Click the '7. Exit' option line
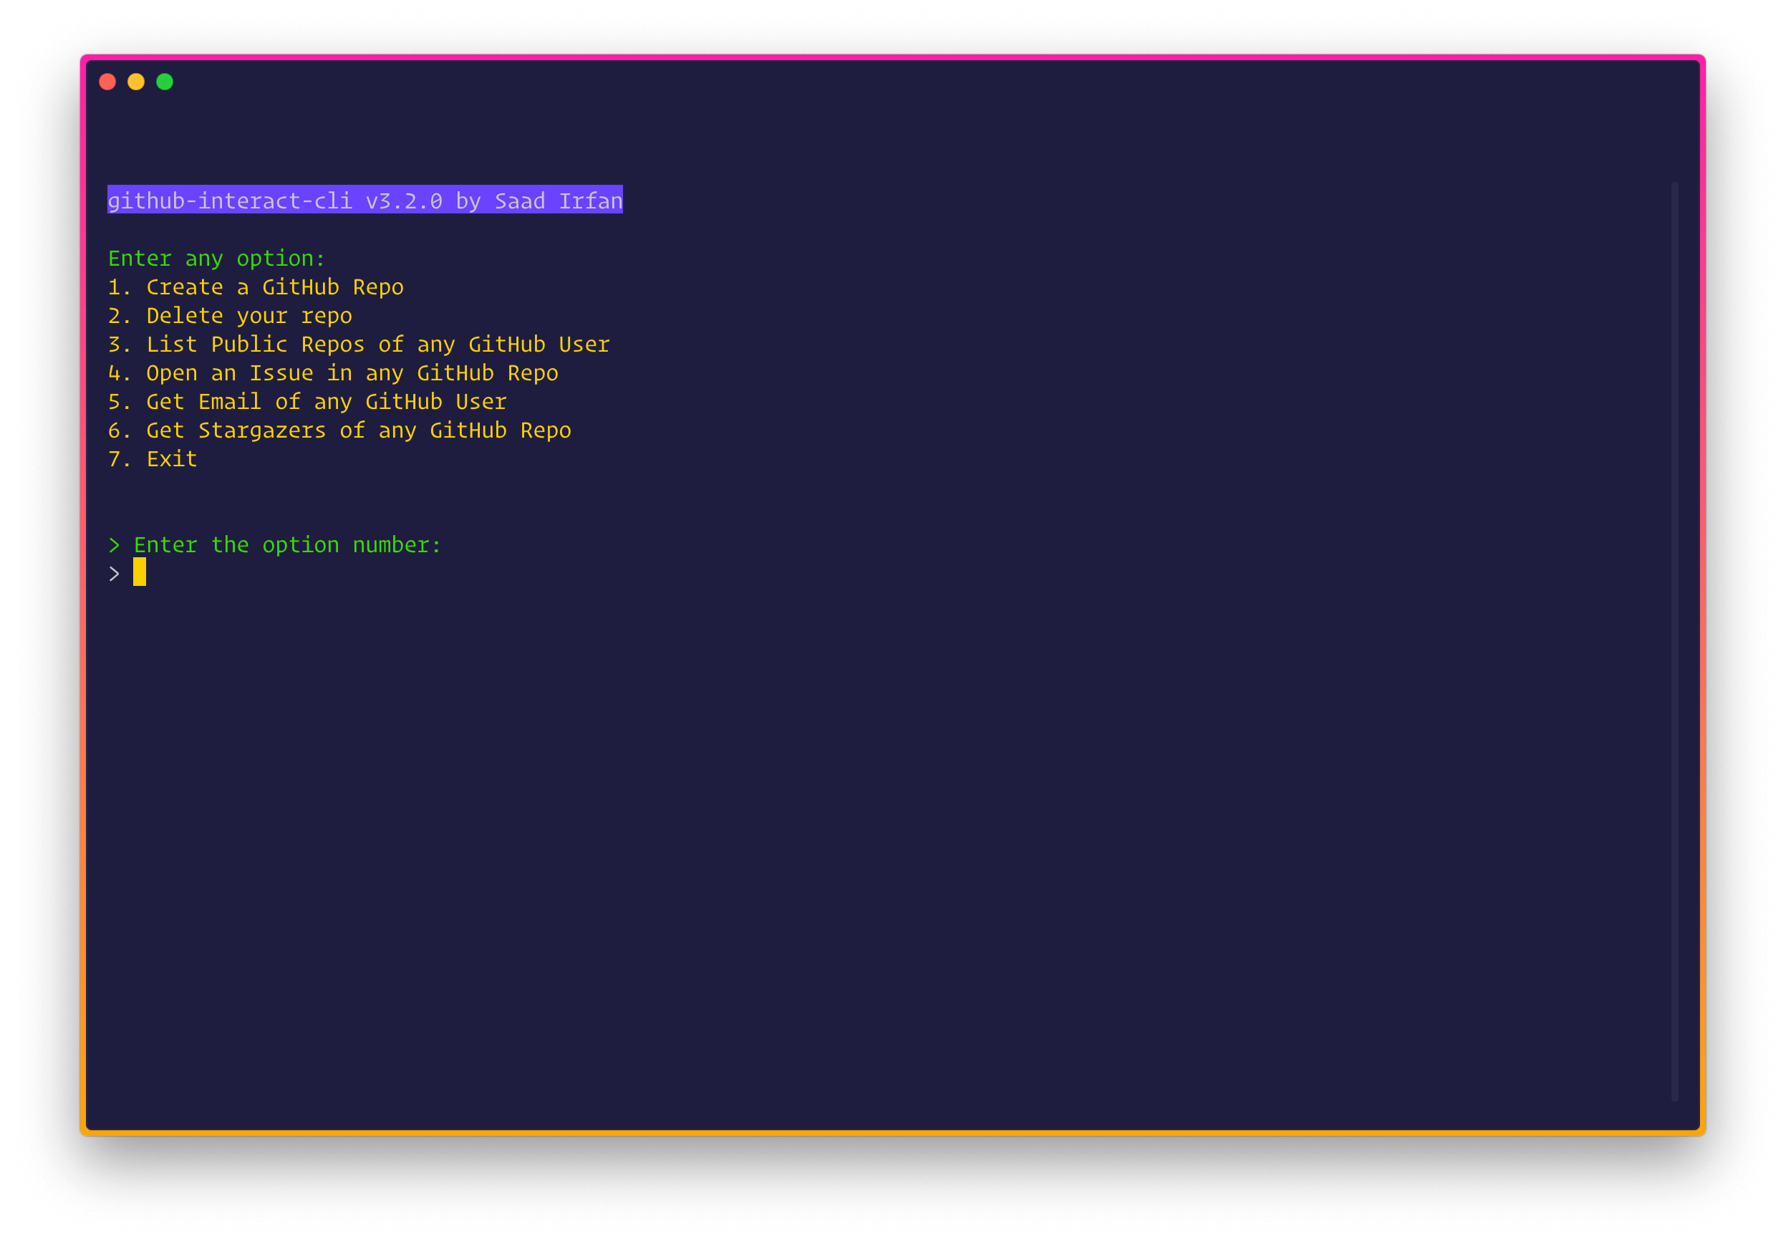Image resolution: width=1786 pixels, height=1242 pixels. point(153,459)
